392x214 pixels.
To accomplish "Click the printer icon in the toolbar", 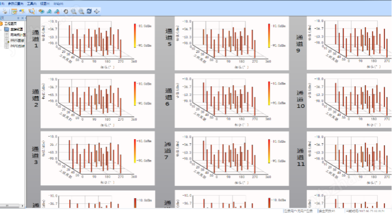I will [5, 11].
